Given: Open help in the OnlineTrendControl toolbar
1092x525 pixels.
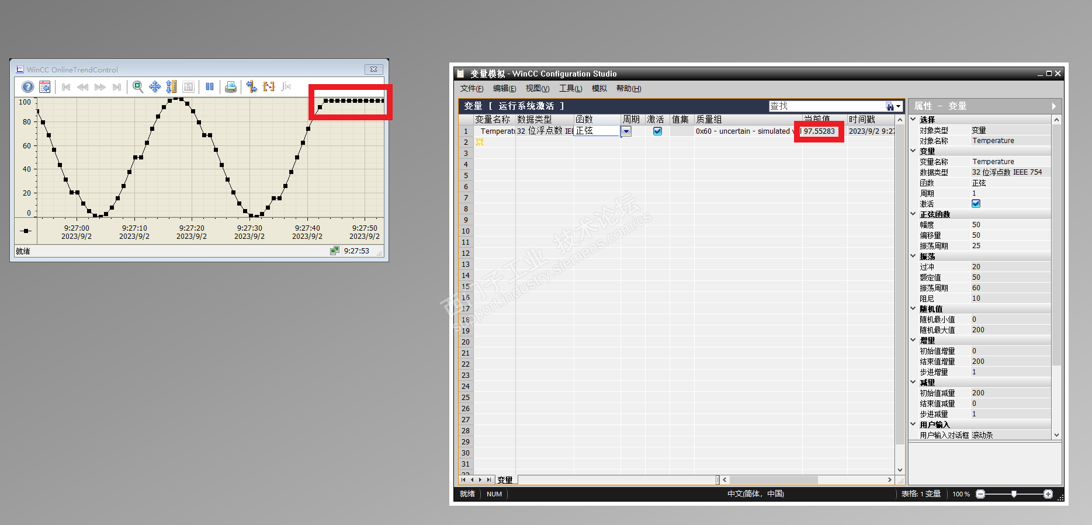Looking at the screenshot, I should coord(27,87).
